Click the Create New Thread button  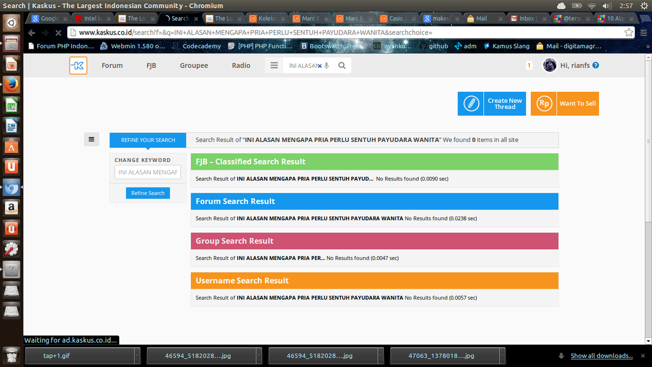click(492, 103)
